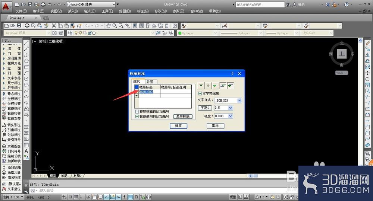This screenshot has width=373, height=201.
Task: Click the white layer 0 color square
Action: coord(94,33)
